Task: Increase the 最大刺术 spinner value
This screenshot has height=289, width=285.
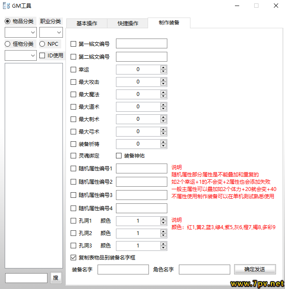Action: click(163, 117)
